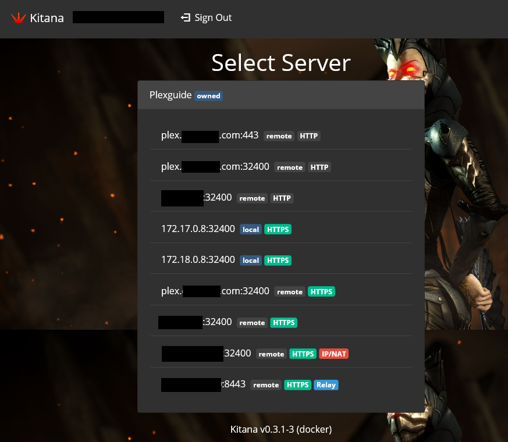The height and width of the screenshot is (442, 508).
Task: Open the Kitana brand home link
Action: [x=37, y=18]
